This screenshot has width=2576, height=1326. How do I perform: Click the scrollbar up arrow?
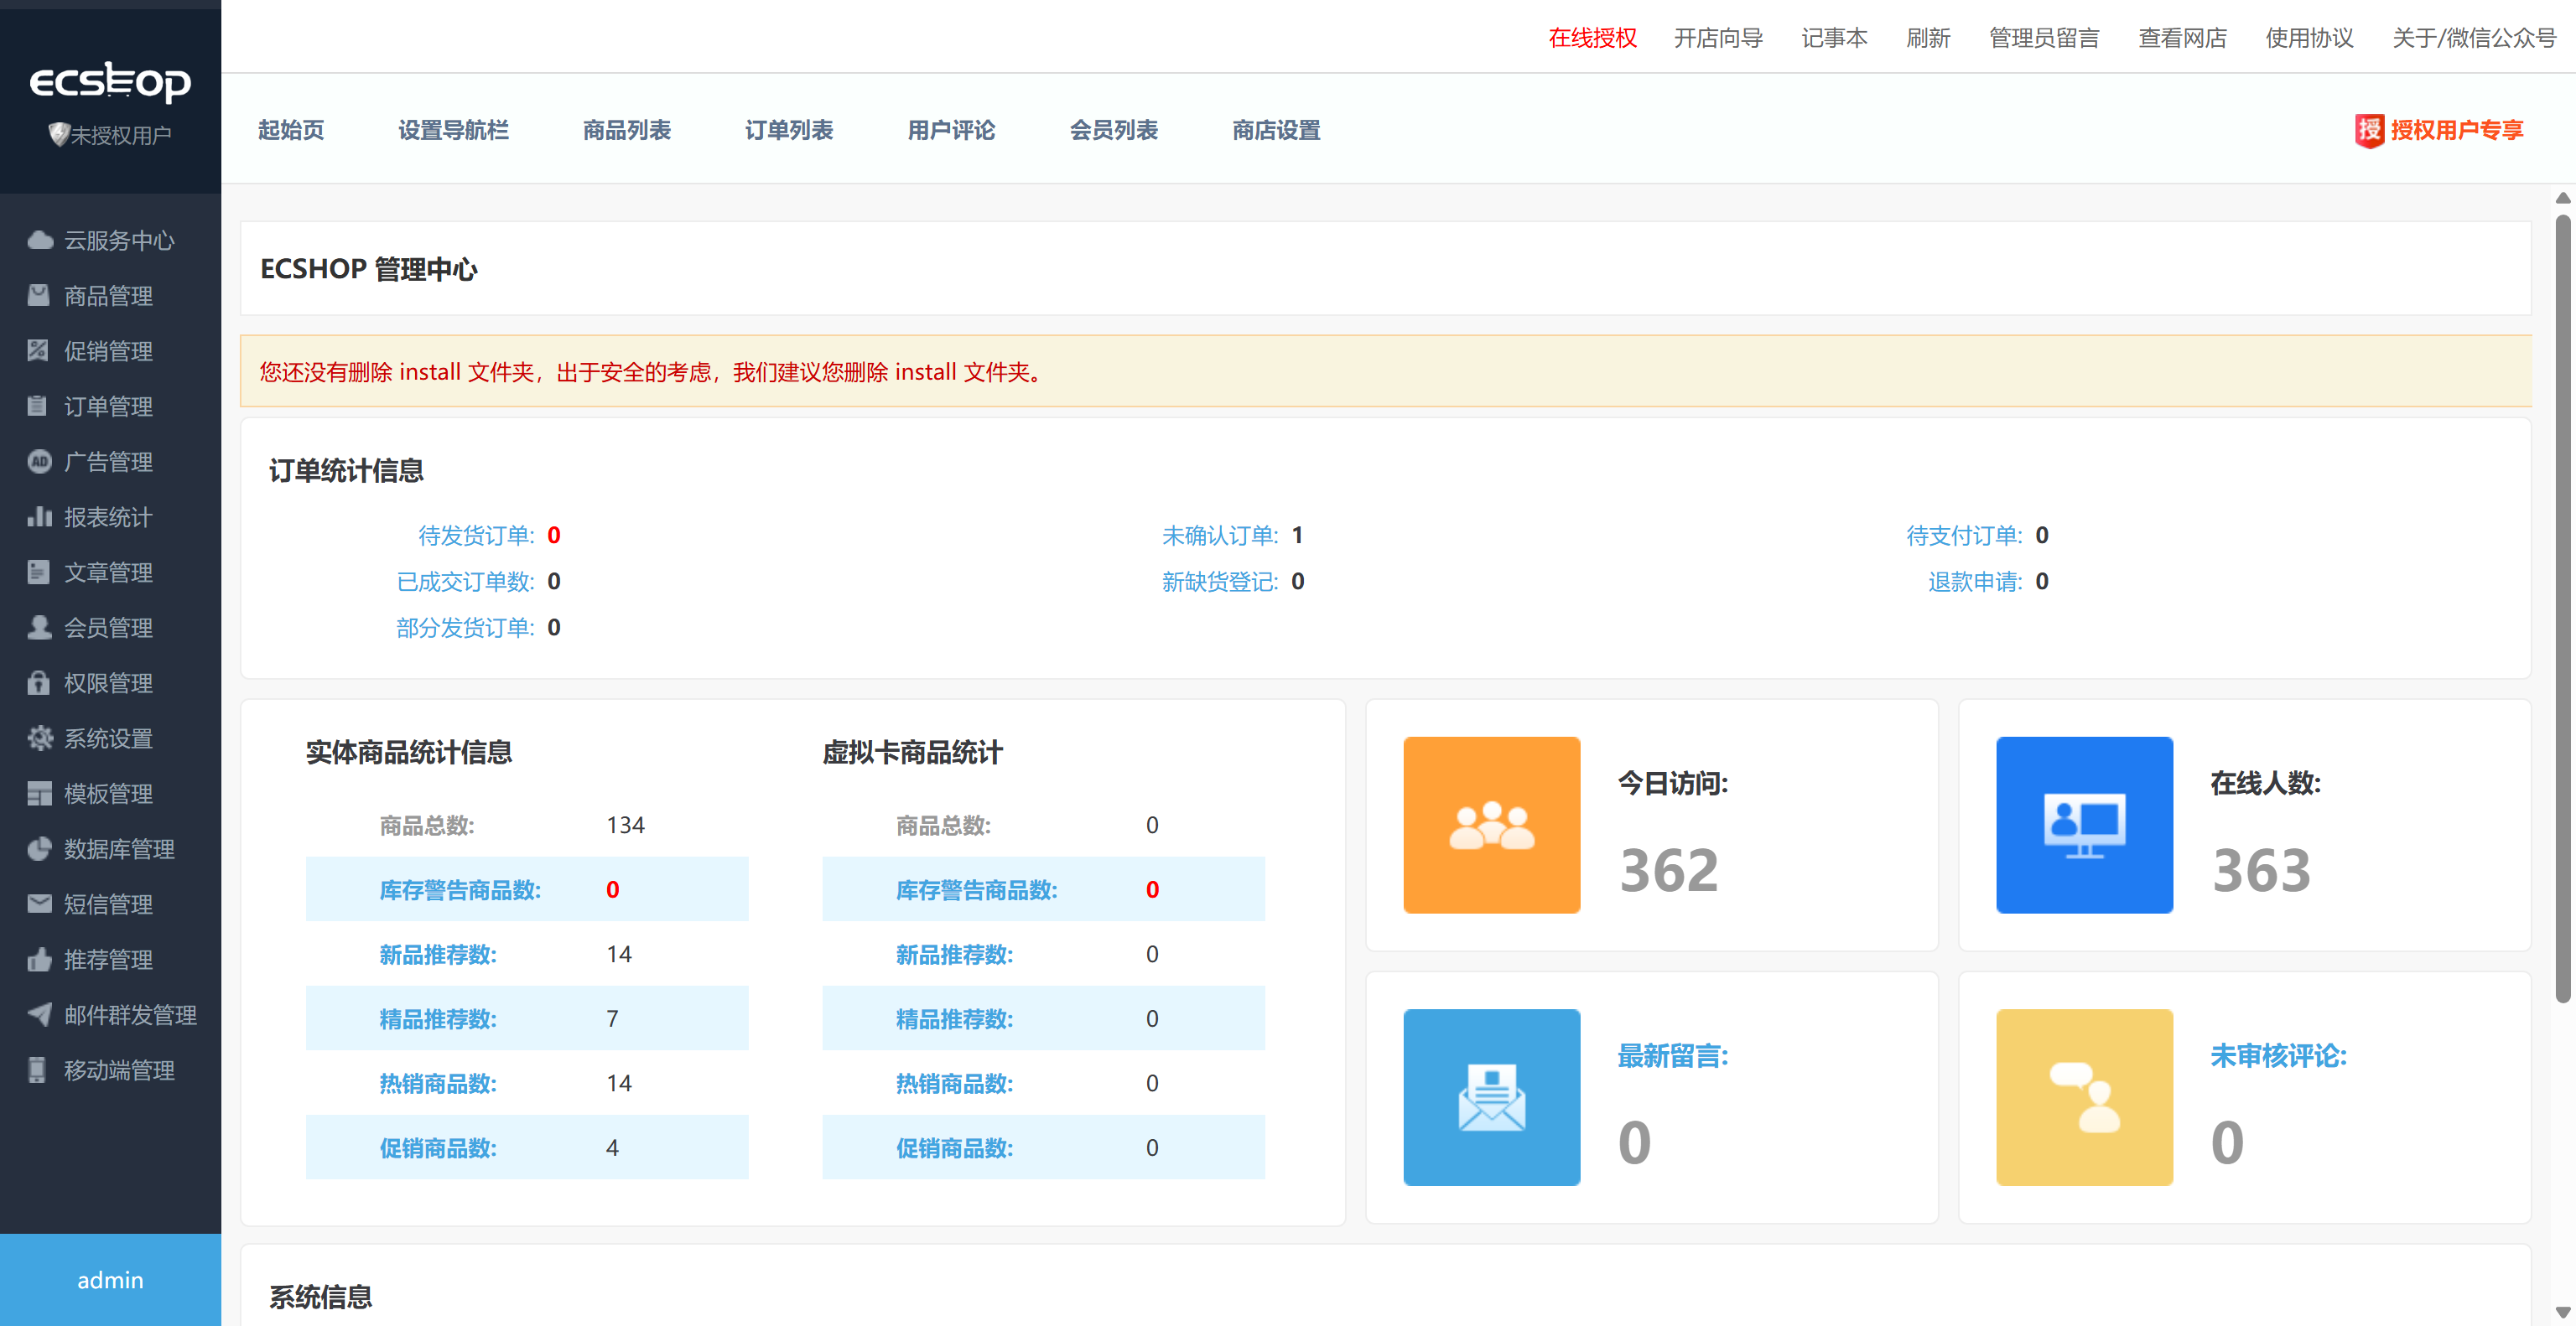tap(2563, 198)
